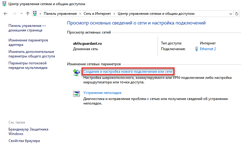Click the Back navigation arrow
241x148 pixels.
click(5, 14)
